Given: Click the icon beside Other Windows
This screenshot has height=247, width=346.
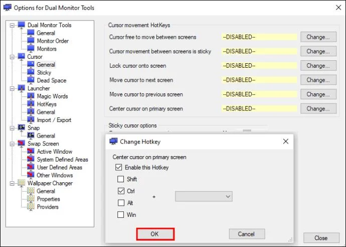Looking at the screenshot, I should (31, 175).
